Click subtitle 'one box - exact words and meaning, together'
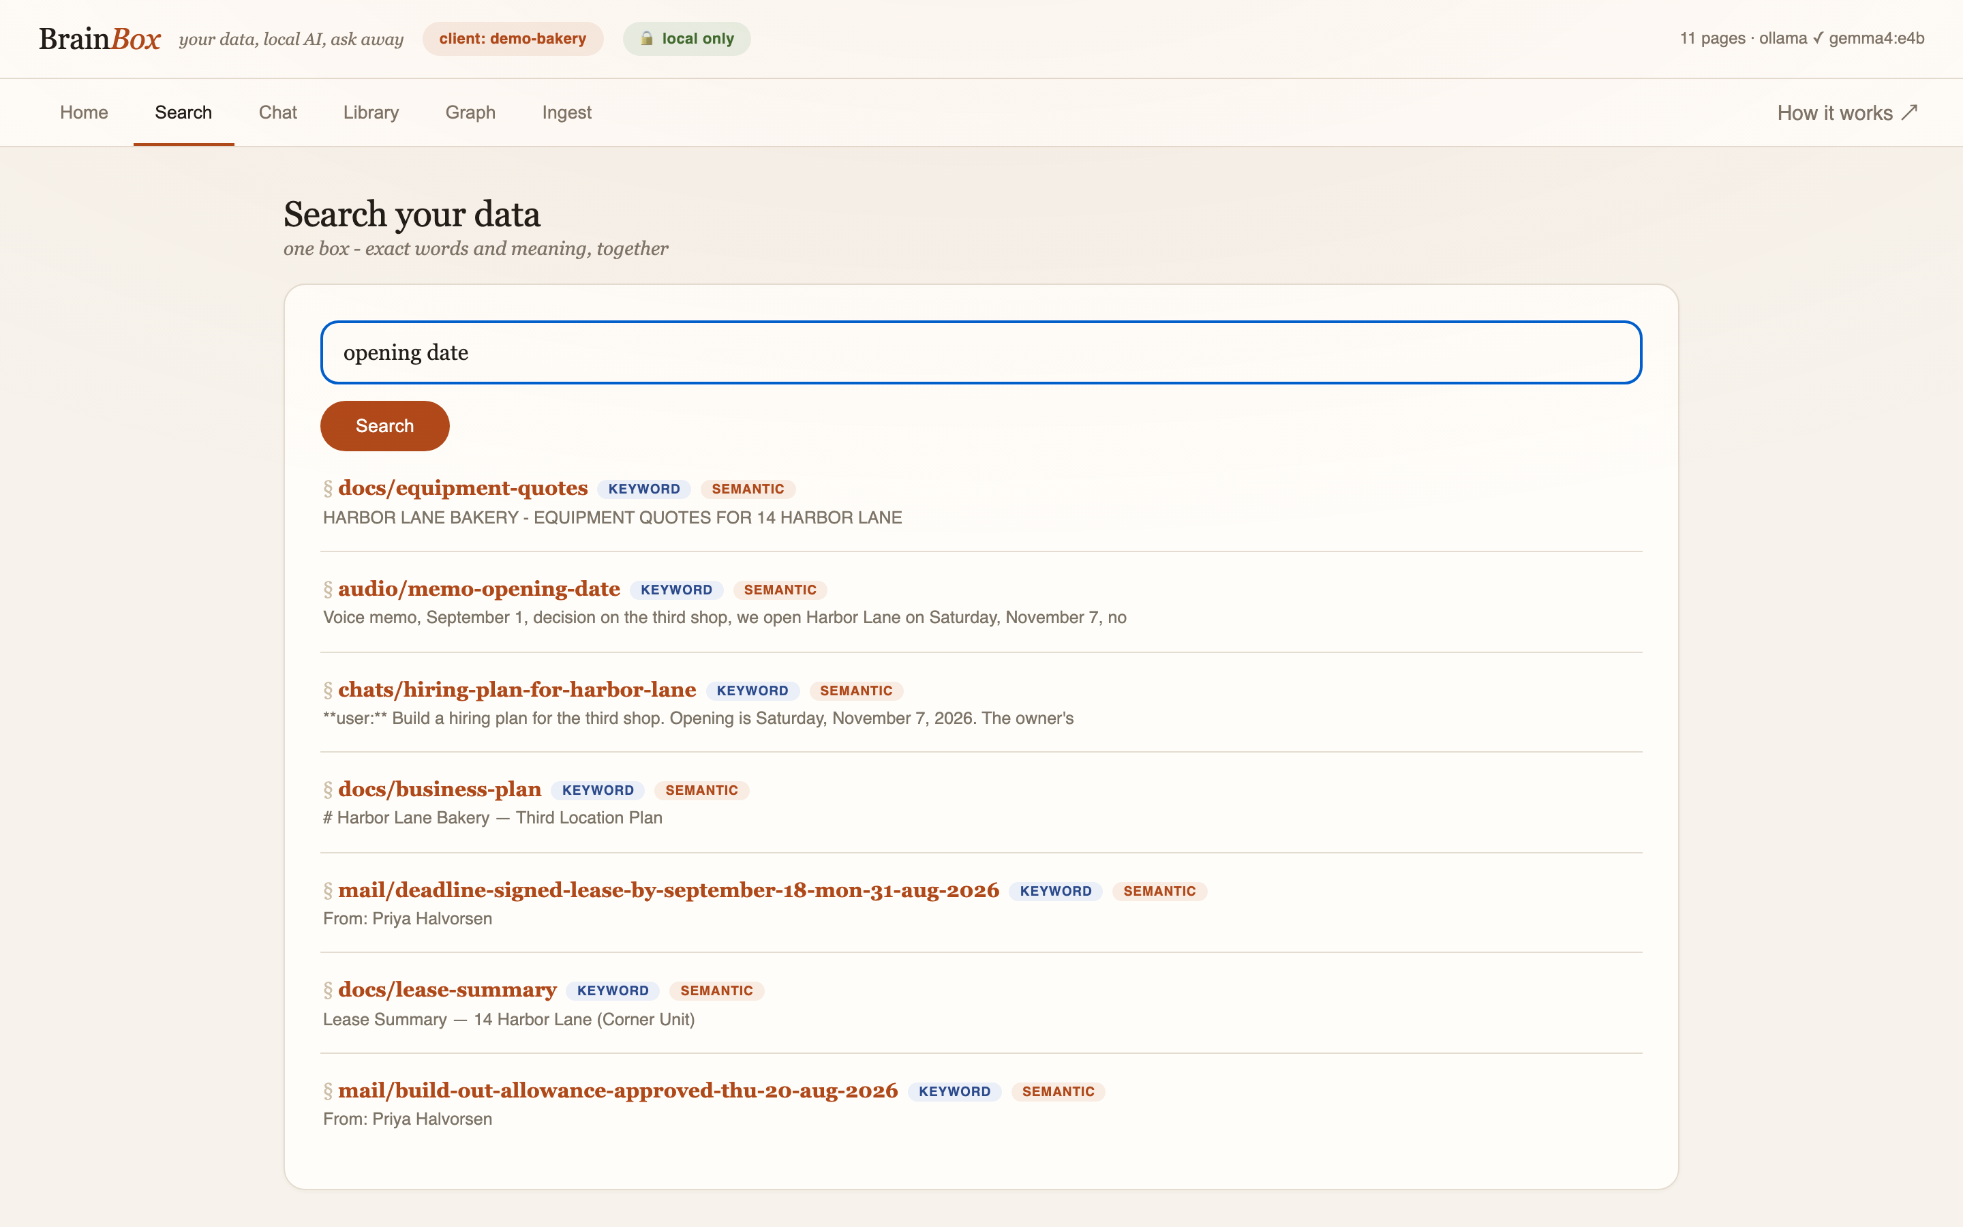The height and width of the screenshot is (1227, 1963). [475, 248]
